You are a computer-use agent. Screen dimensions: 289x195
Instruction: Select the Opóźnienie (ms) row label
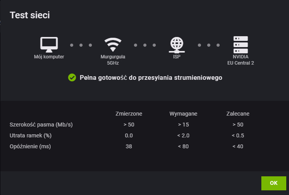coord(30,146)
